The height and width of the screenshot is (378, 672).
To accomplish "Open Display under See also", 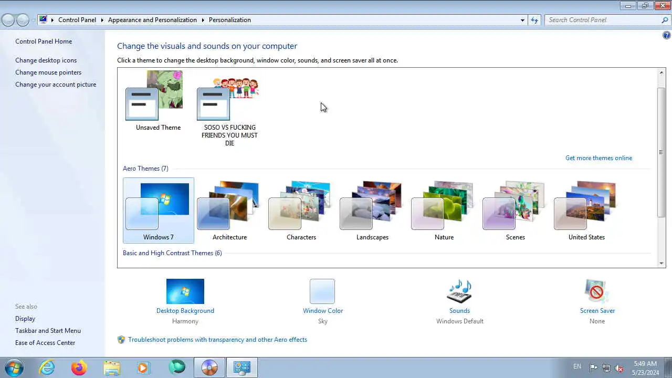I will tap(25, 319).
